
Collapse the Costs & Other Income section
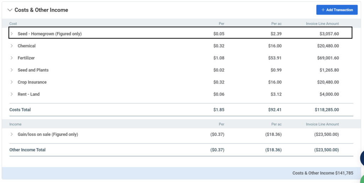[x=10, y=10]
